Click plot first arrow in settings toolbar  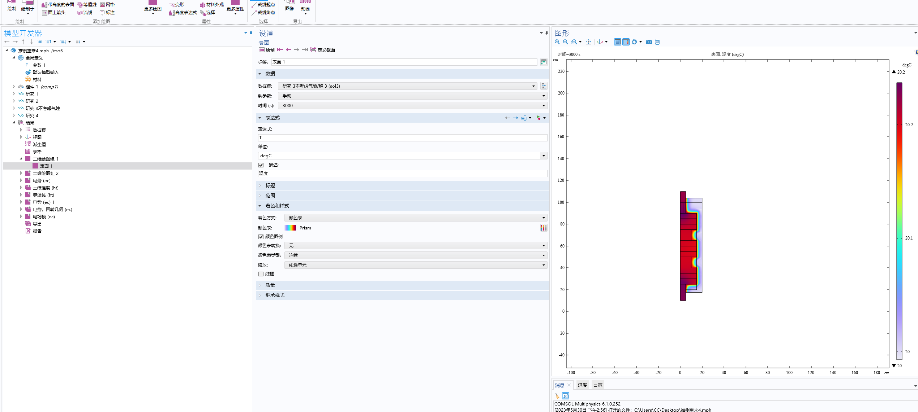click(280, 50)
